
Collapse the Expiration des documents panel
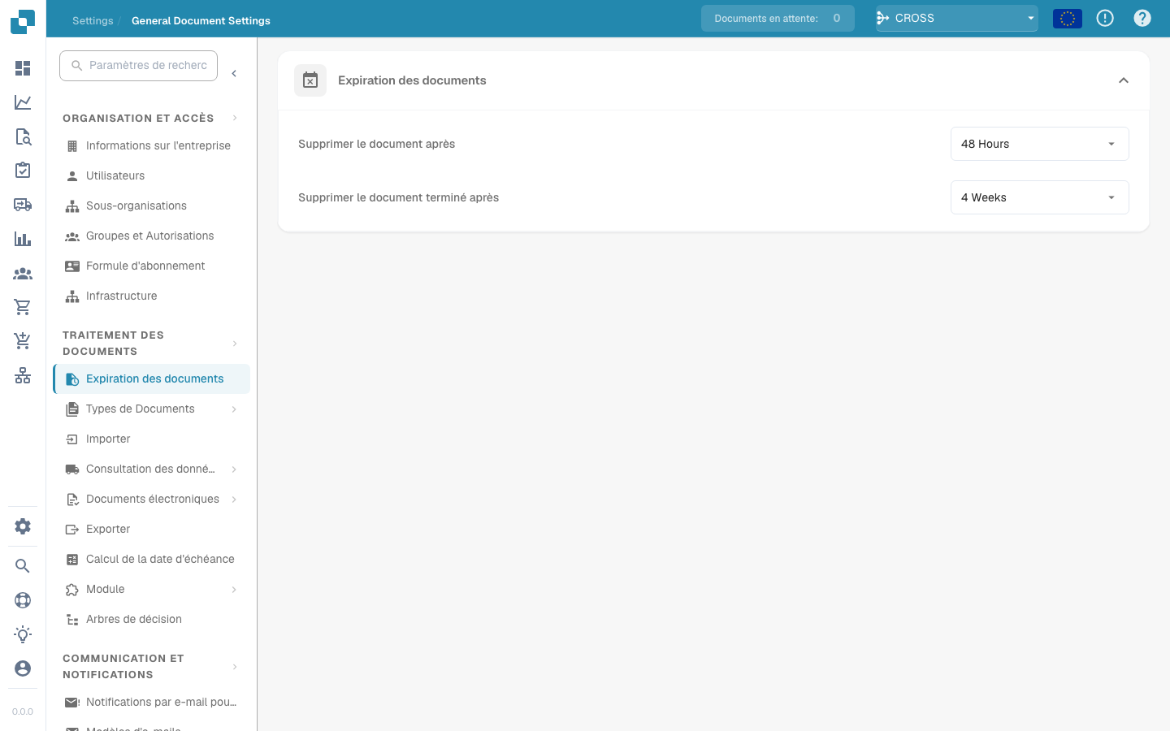[x=1124, y=80]
